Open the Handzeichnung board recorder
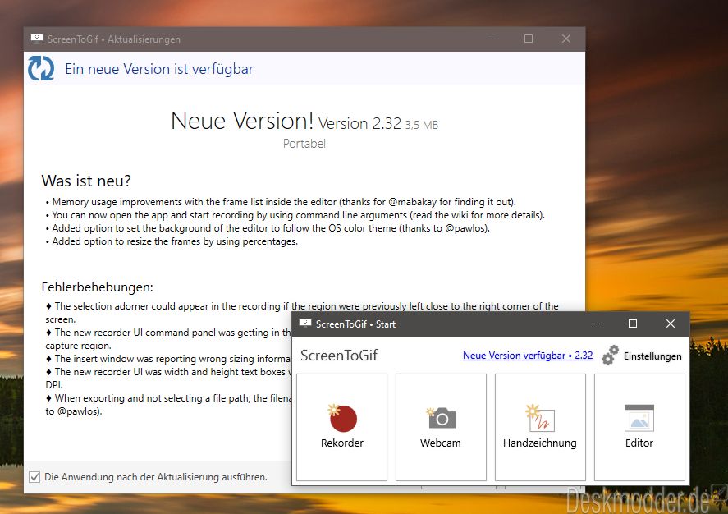This screenshot has height=514, width=728. tap(540, 427)
